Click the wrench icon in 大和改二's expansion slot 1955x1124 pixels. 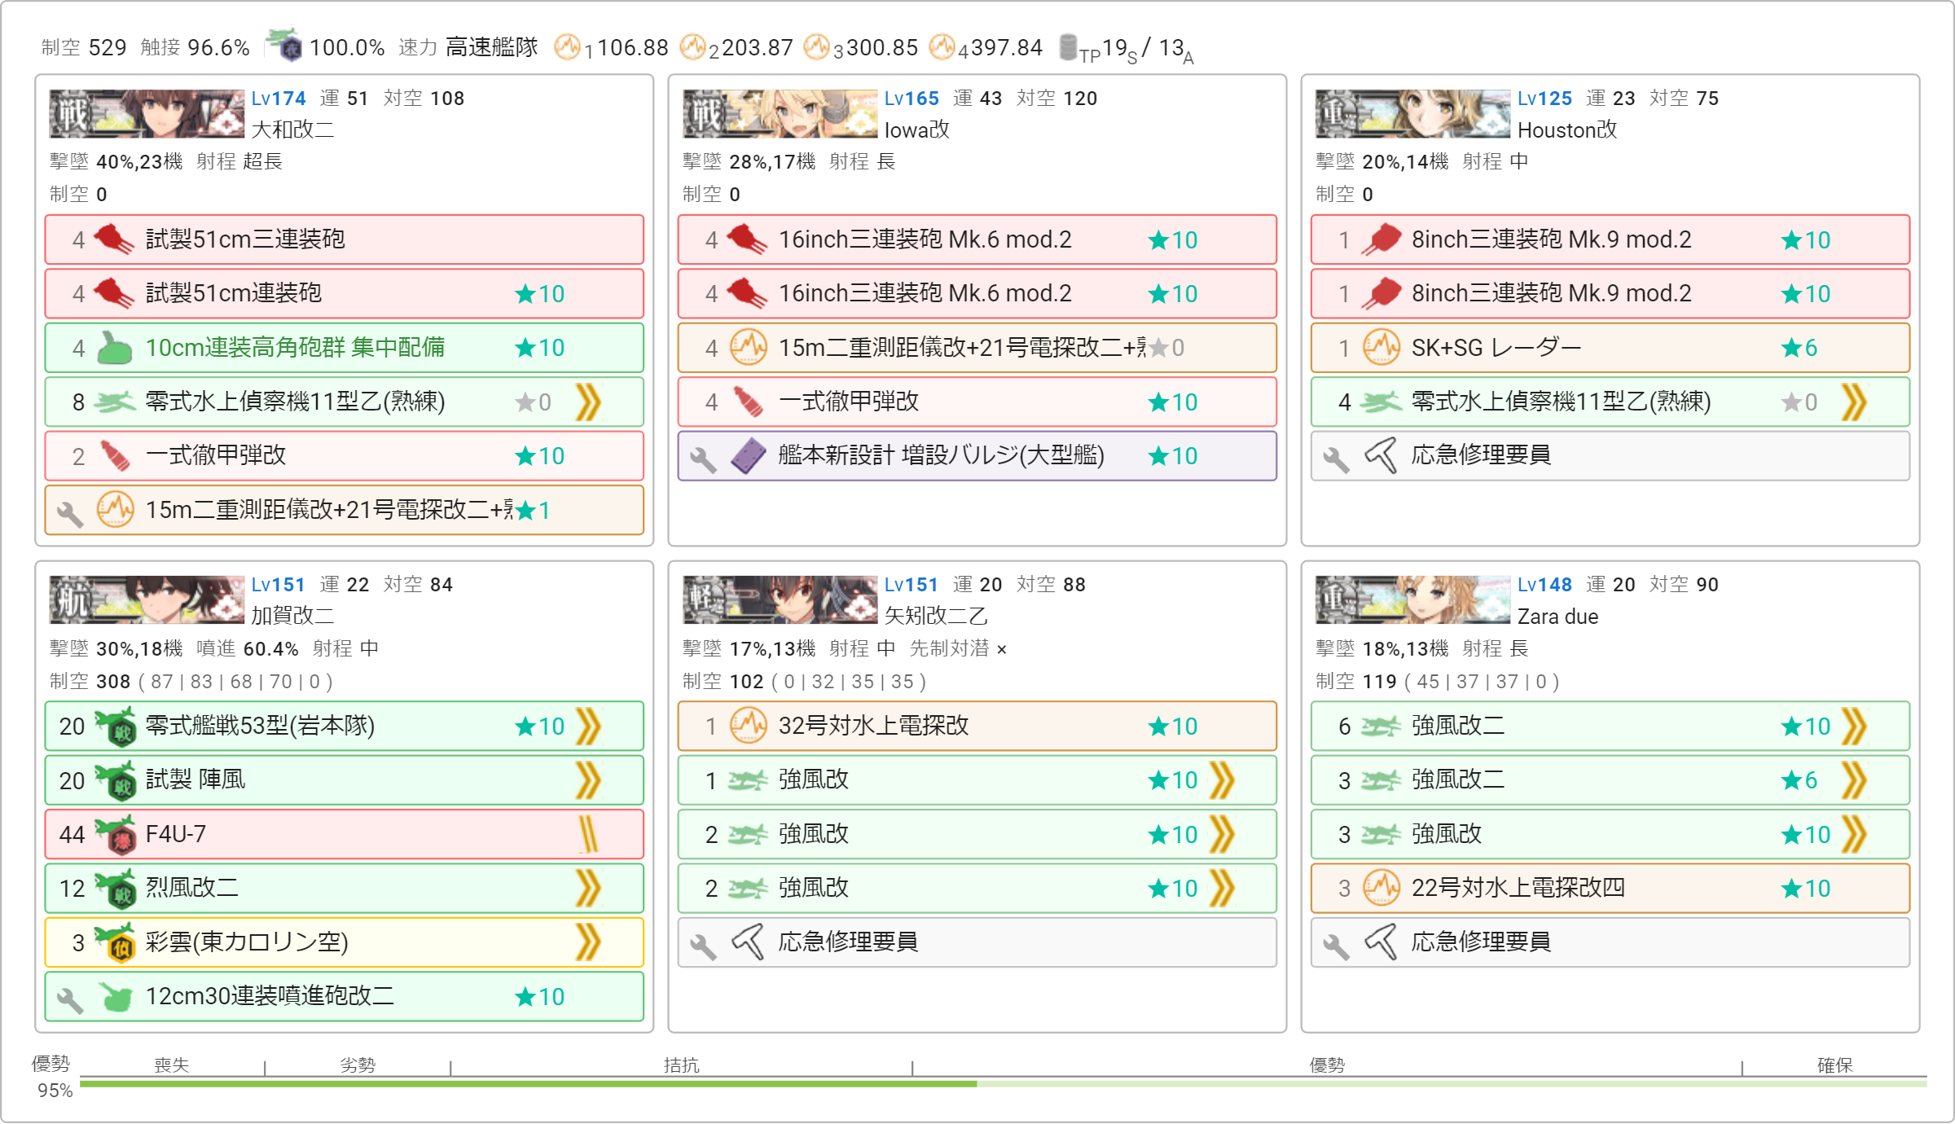click(70, 513)
